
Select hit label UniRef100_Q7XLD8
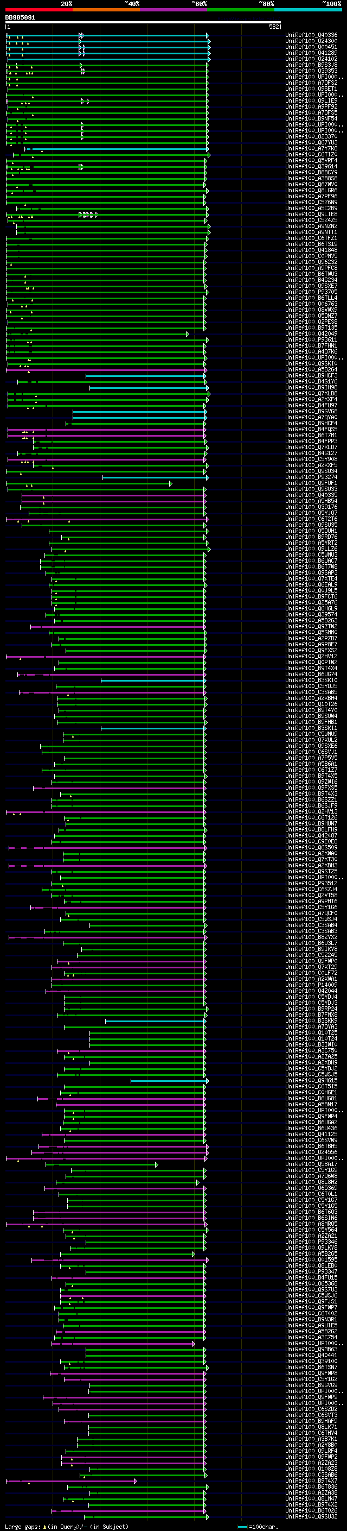tap(311, 393)
